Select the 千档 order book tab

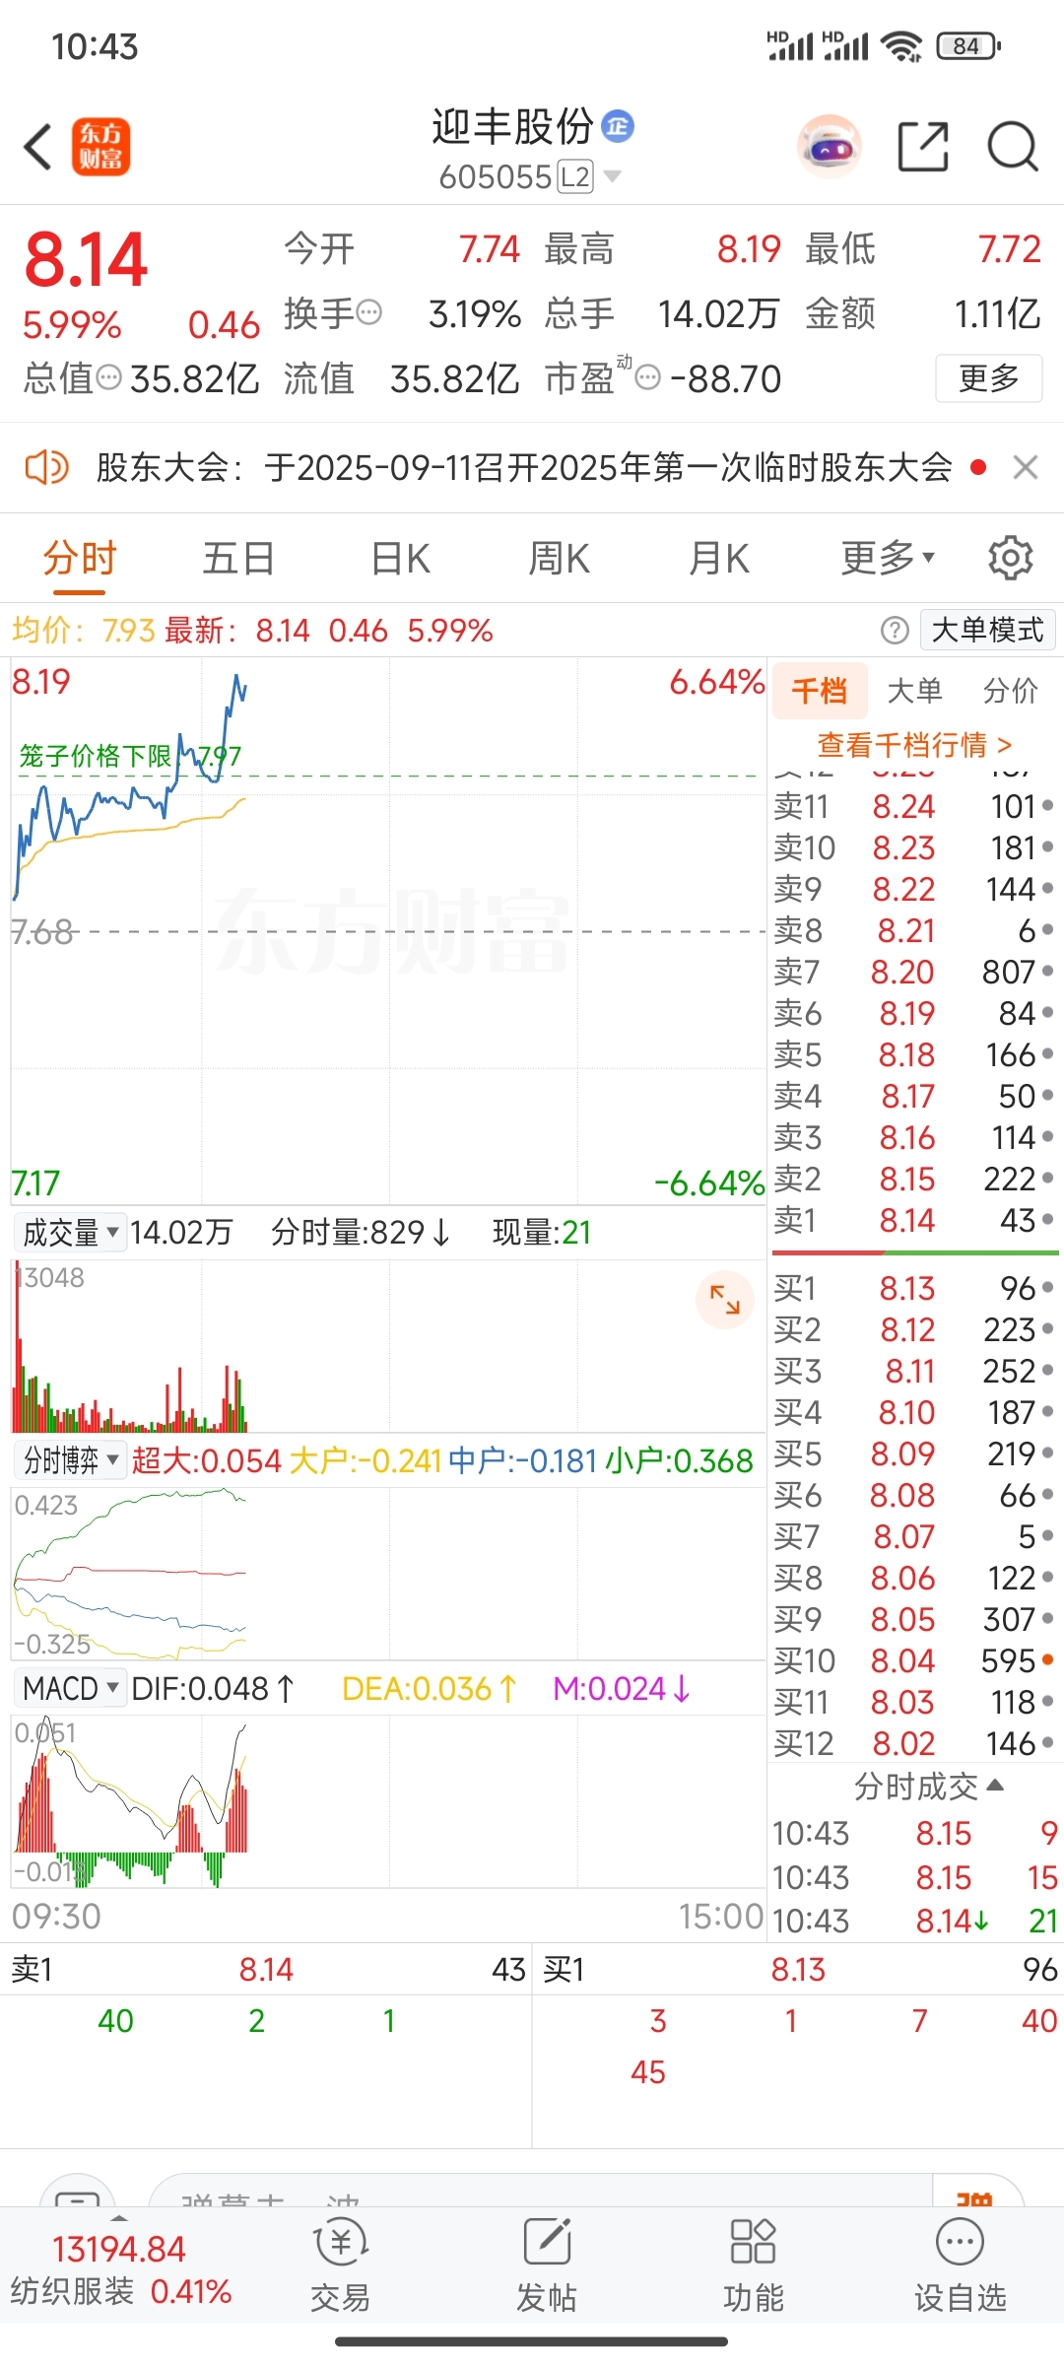point(819,691)
